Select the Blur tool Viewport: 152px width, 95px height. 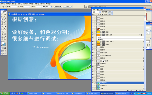(x=2, y=29)
